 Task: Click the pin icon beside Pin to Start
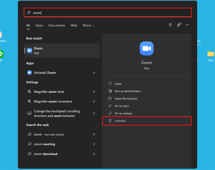pos(110,106)
